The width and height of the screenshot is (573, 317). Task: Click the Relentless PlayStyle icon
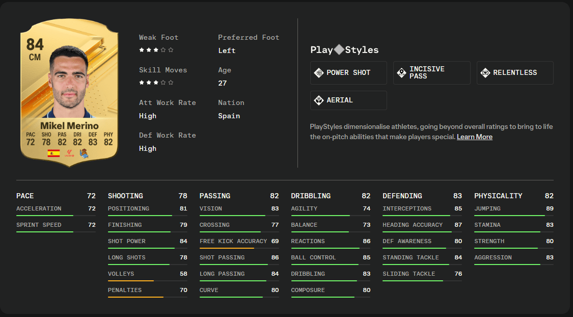(x=485, y=73)
